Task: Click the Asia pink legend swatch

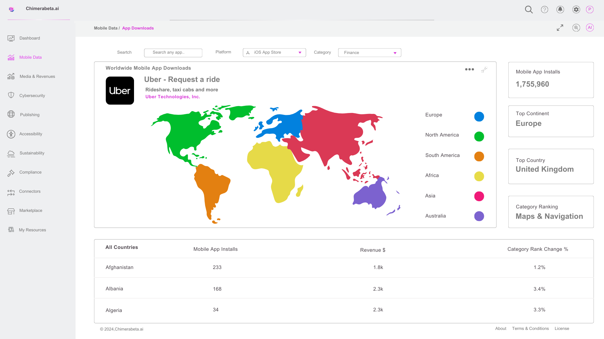Action: [x=479, y=196]
